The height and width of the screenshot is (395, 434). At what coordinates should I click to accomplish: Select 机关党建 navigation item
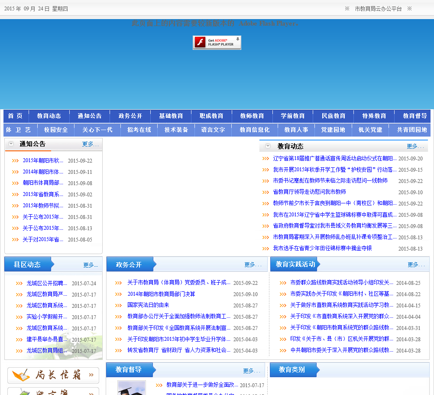(370, 130)
